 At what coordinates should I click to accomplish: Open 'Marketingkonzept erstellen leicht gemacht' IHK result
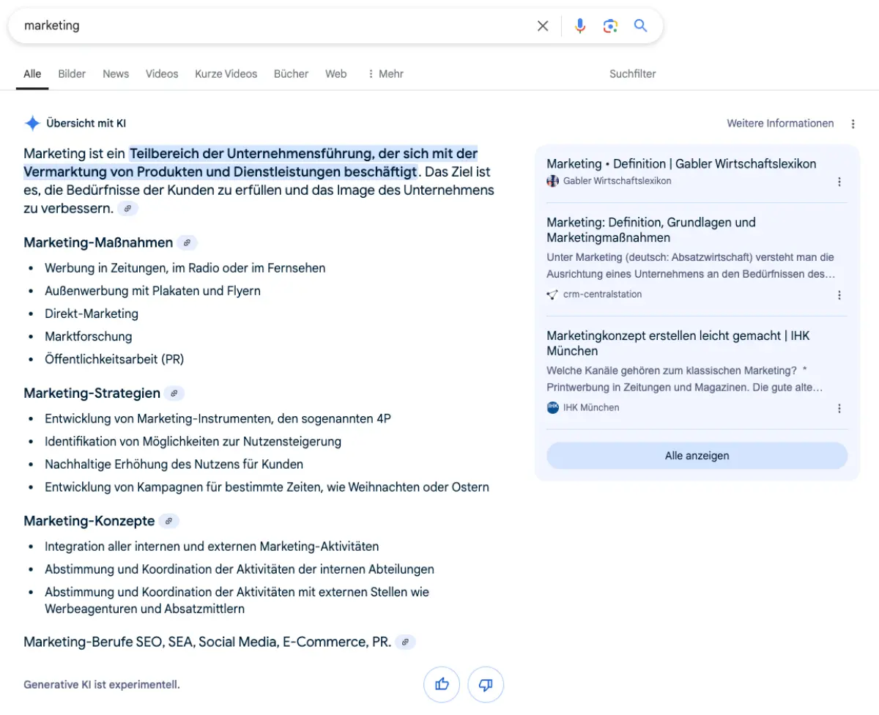click(678, 343)
